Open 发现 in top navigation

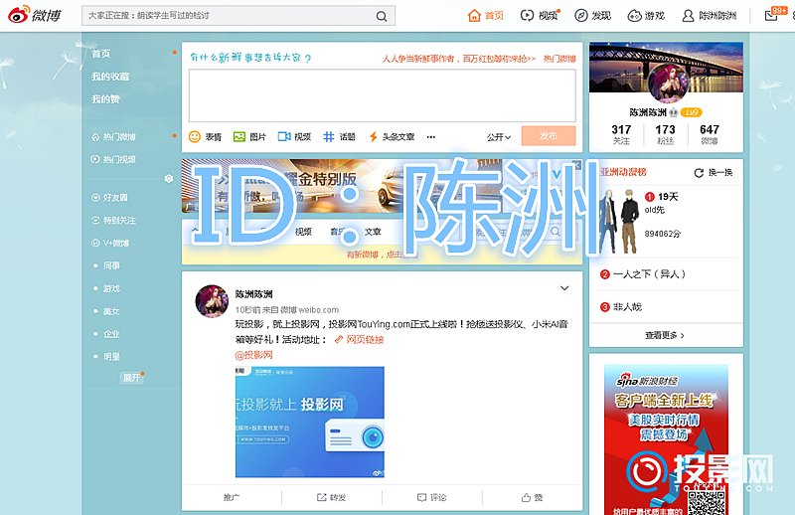[x=592, y=16]
